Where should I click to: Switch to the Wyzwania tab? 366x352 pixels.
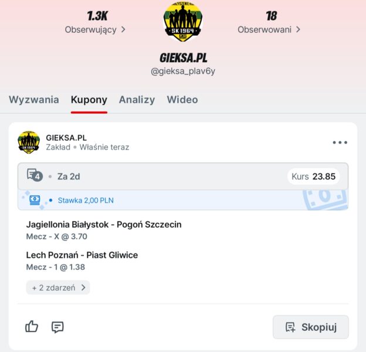tap(34, 100)
